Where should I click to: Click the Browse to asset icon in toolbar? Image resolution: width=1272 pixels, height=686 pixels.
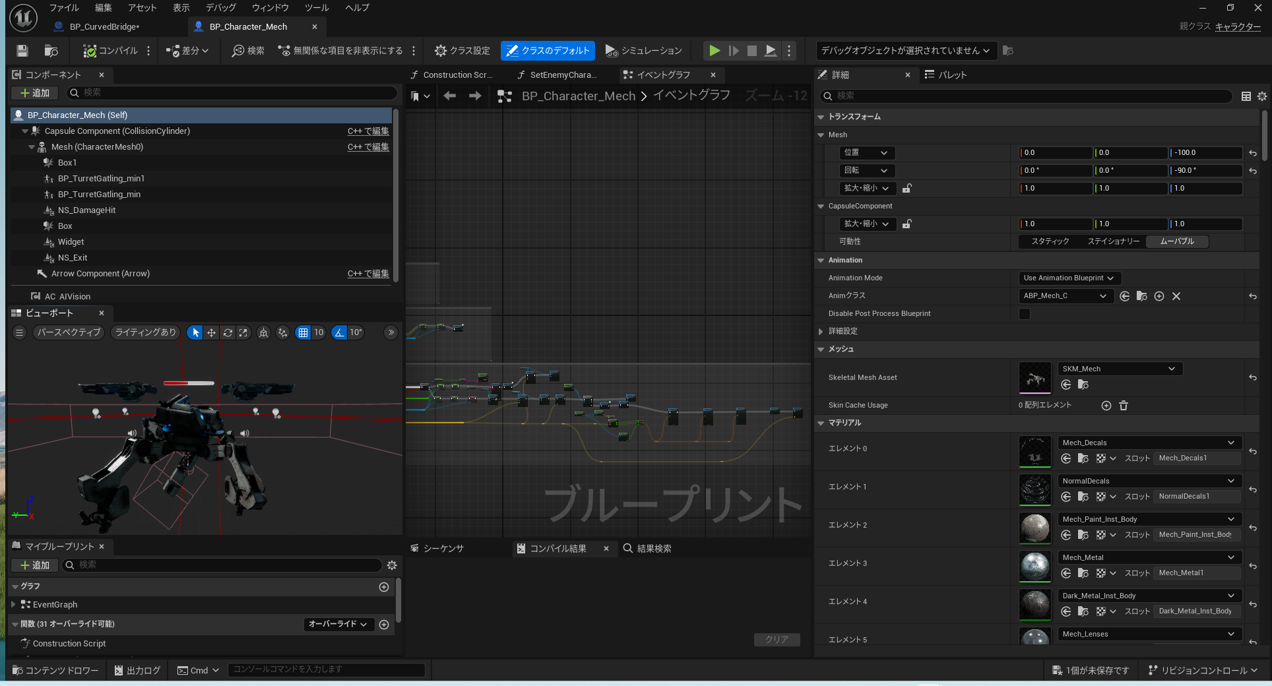coord(51,51)
